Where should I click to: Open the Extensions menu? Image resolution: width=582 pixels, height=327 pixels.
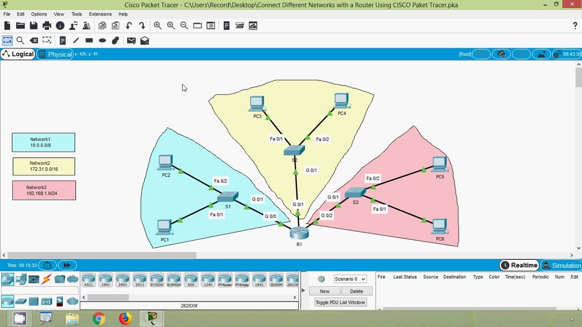pyautogui.click(x=100, y=14)
